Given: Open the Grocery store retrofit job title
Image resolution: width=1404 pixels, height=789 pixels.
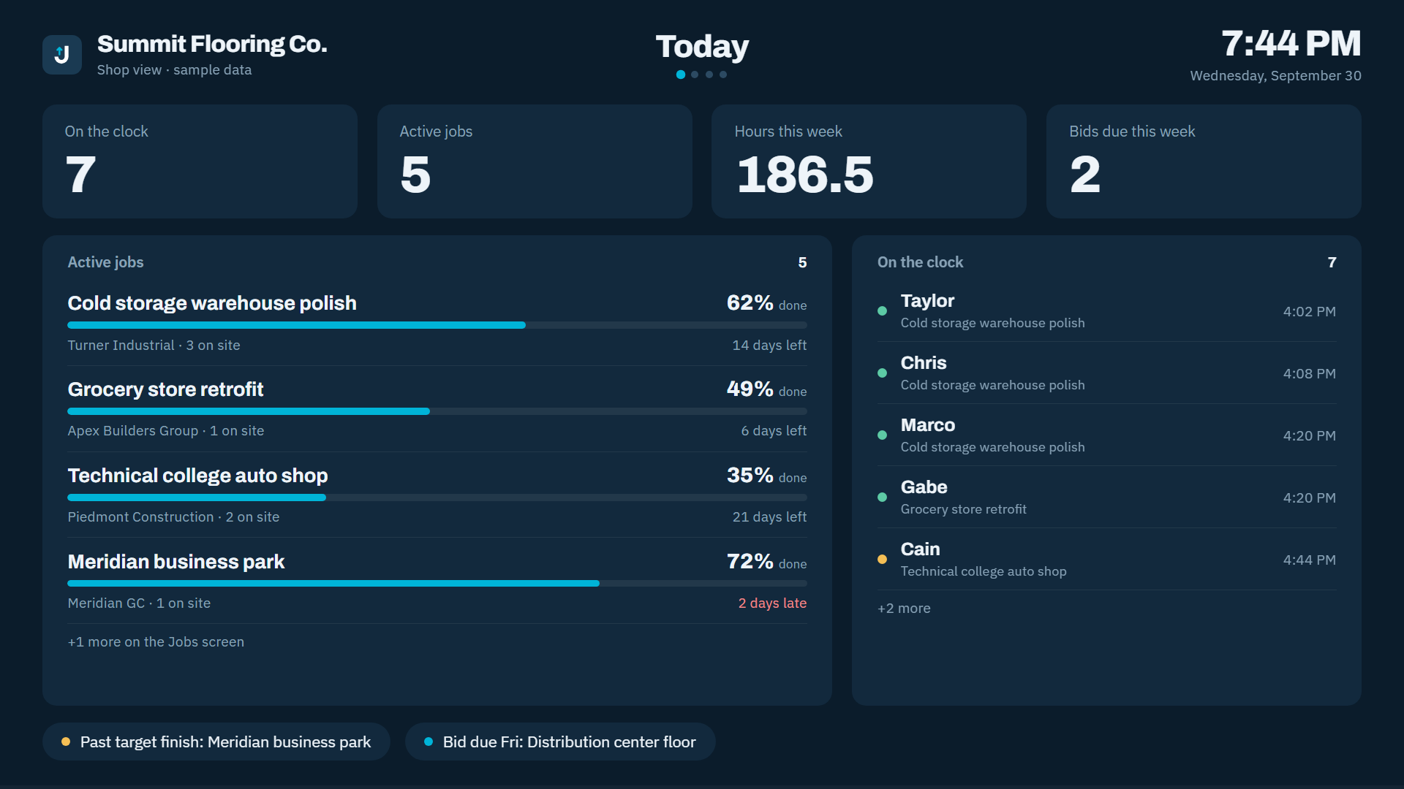Looking at the screenshot, I should coord(165,389).
